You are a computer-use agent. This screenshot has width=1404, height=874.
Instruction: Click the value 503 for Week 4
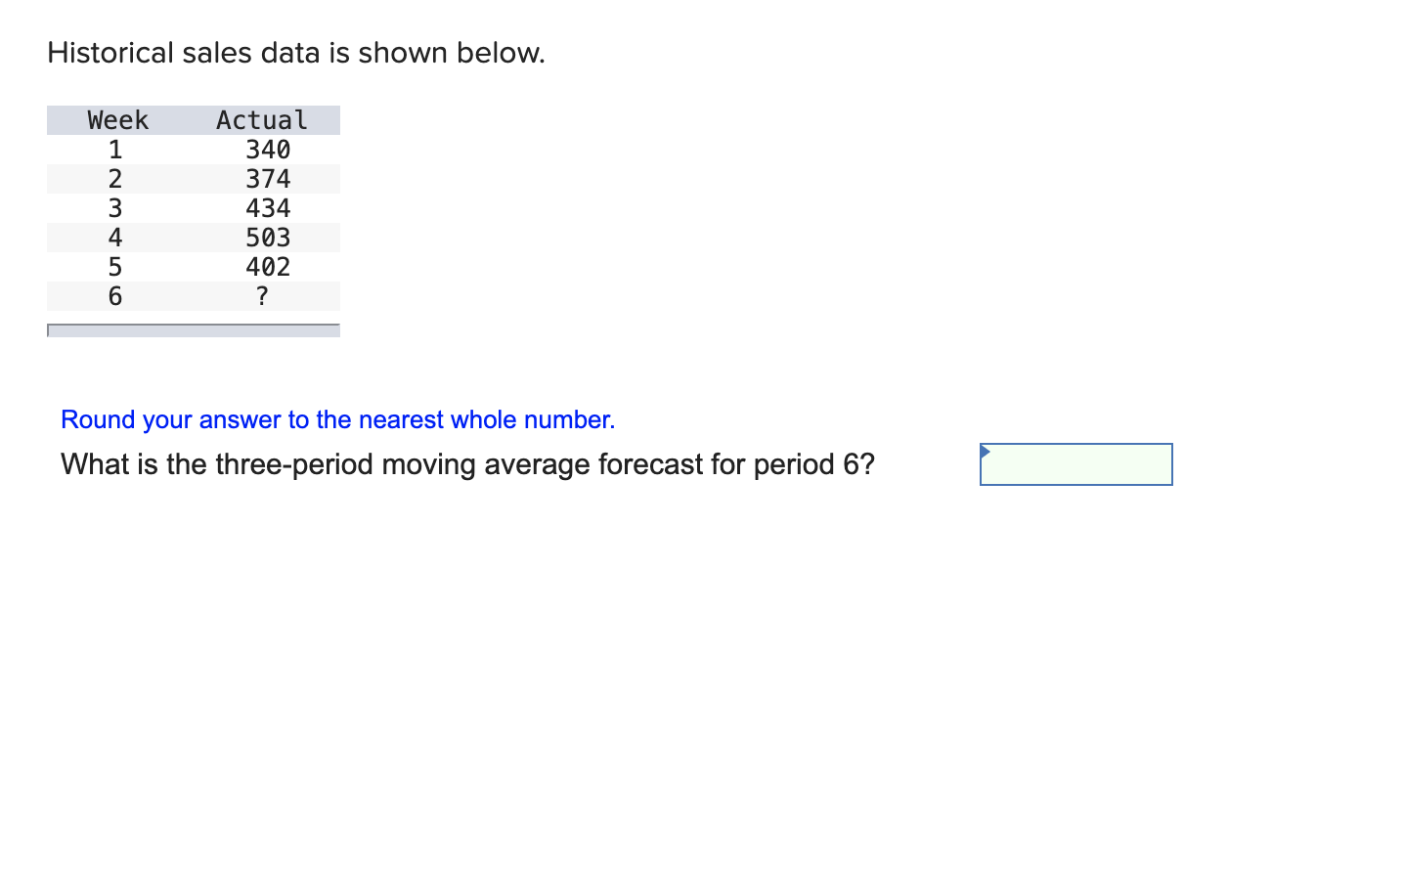pos(268,237)
